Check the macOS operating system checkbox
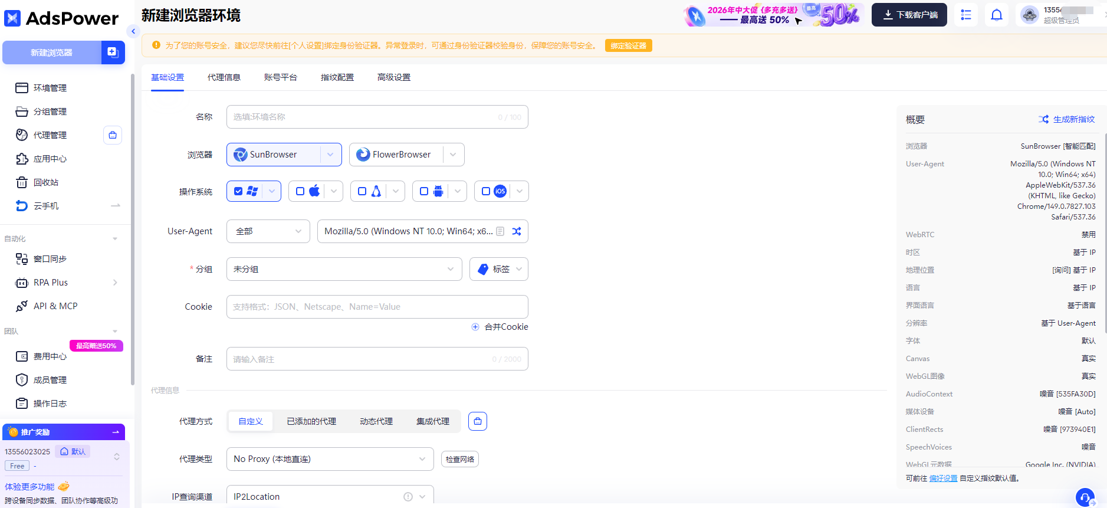The width and height of the screenshot is (1107, 508). pos(300,191)
